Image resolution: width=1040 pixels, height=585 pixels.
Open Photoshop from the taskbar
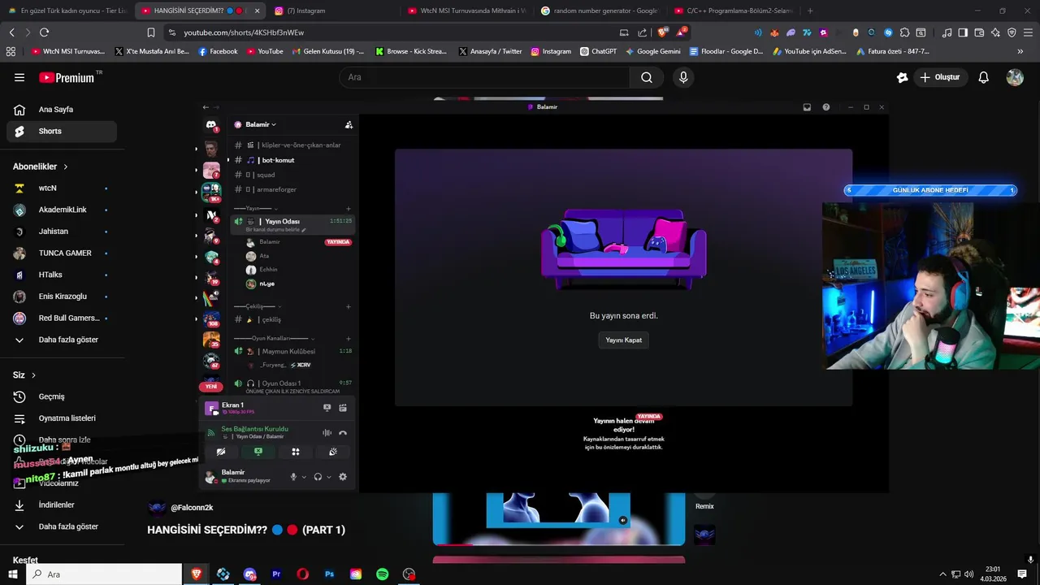click(x=329, y=574)
